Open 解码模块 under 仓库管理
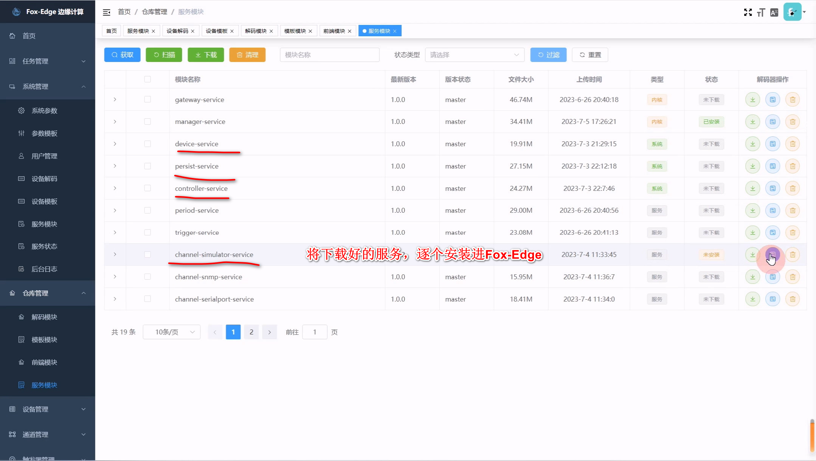This screenshot has height=461, width=816. pyautogui.click(x=48, y=317)
